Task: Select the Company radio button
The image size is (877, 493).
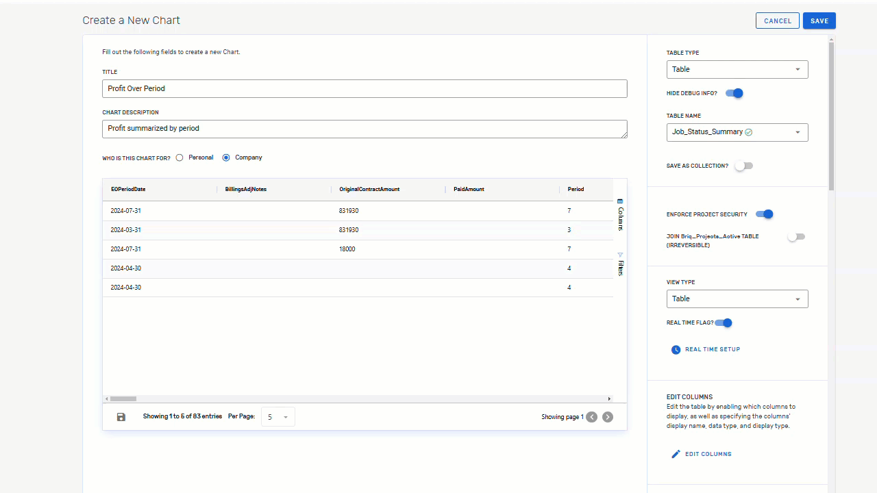Action: (x=226, y=157)
